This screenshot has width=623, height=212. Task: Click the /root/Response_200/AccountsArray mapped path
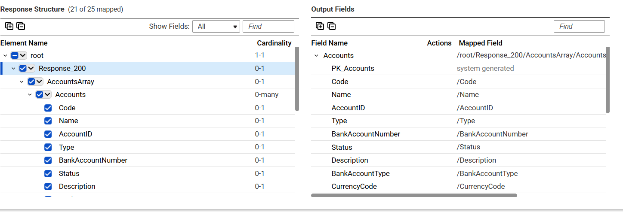coord(531,55)
